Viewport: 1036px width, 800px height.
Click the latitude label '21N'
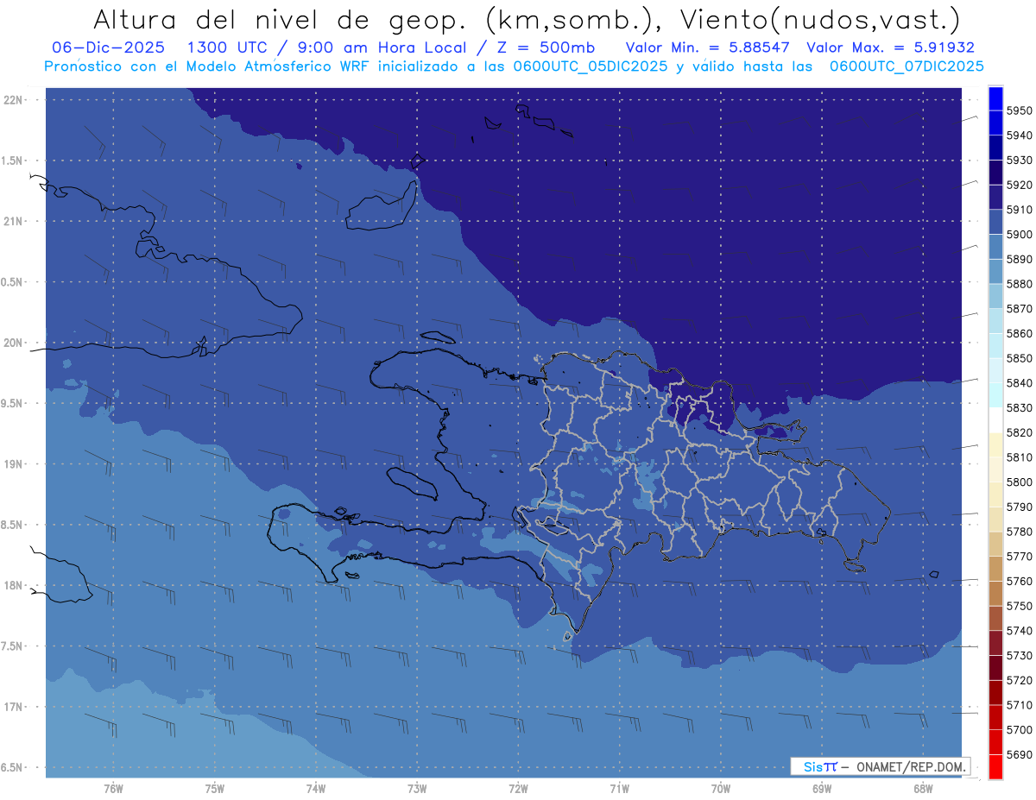[x=13, y=221]
